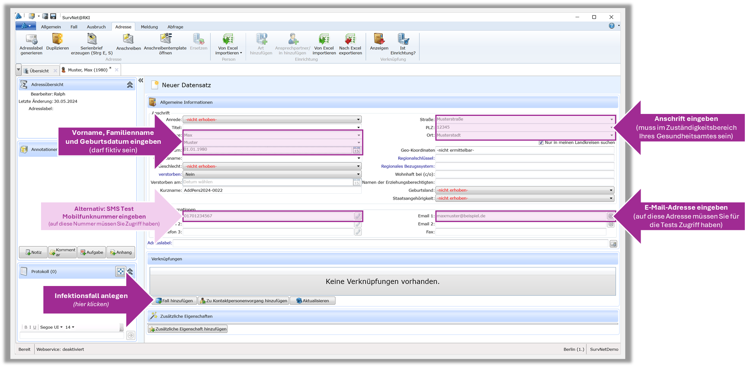Screen dimensions: 746x367
Task: Switch to the Meldung ribbon tab
Action: [149, 27]
